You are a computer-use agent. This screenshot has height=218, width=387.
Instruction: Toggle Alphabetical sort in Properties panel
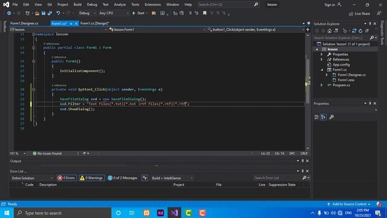324,117
